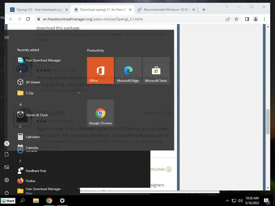Screen dimensions: 275x206
Task: Open Settings gear in Start sidebar
Action: 7,180
